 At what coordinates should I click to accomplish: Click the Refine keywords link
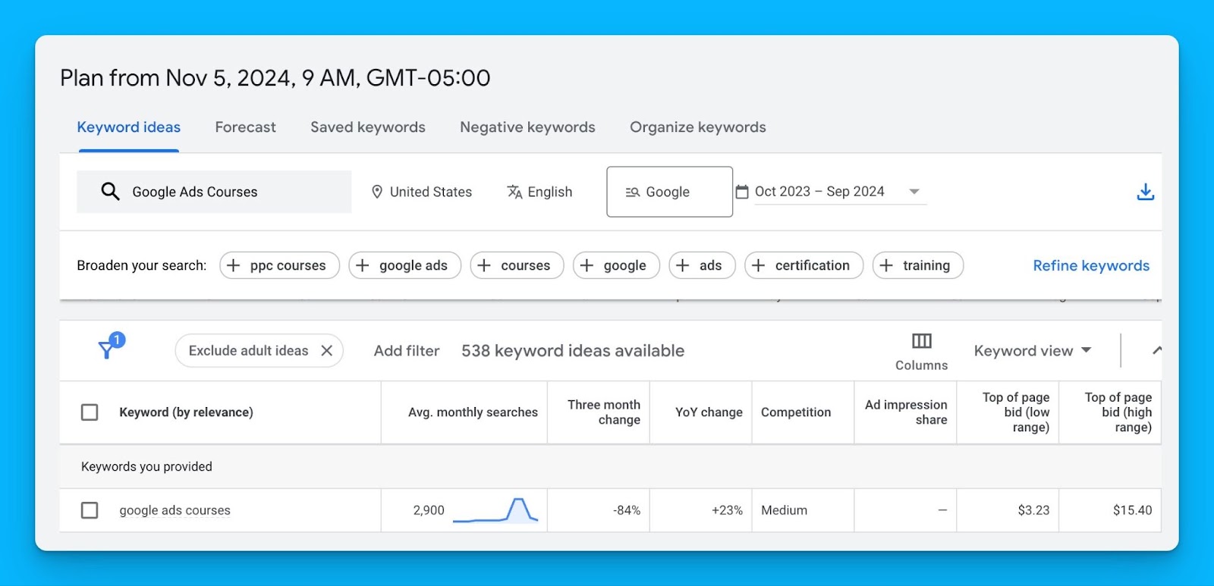1091,265
